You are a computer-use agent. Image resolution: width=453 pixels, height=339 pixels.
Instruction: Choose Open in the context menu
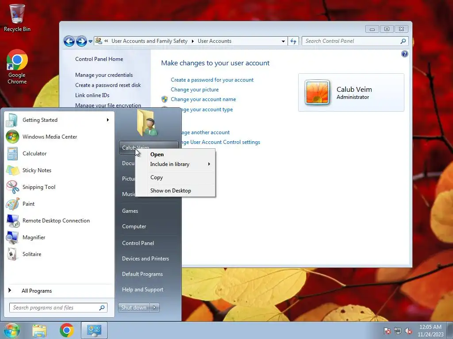pyautogui.click(x=157, y=154)
